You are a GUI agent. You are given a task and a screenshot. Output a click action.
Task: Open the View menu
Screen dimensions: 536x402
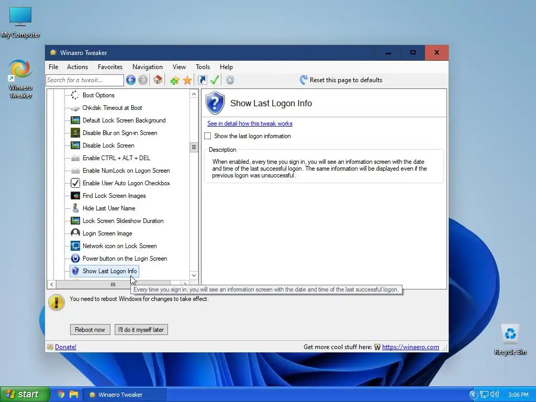(179, 67)
